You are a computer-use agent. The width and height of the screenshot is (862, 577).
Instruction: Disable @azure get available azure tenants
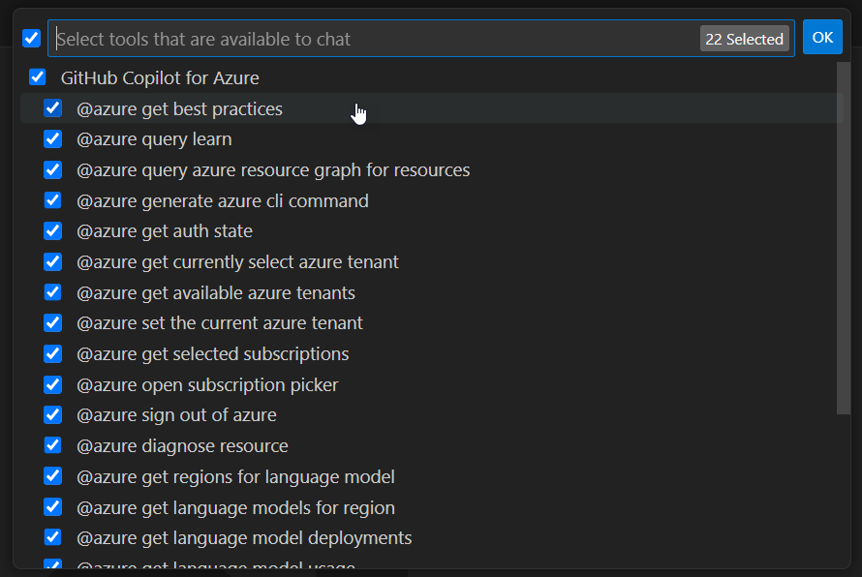(53, 292)
